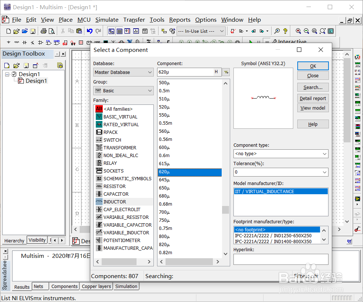Screen dimensions: 363x302
Task: Open the Place menu
Action: pyautogui.click(x=65, y=20)
